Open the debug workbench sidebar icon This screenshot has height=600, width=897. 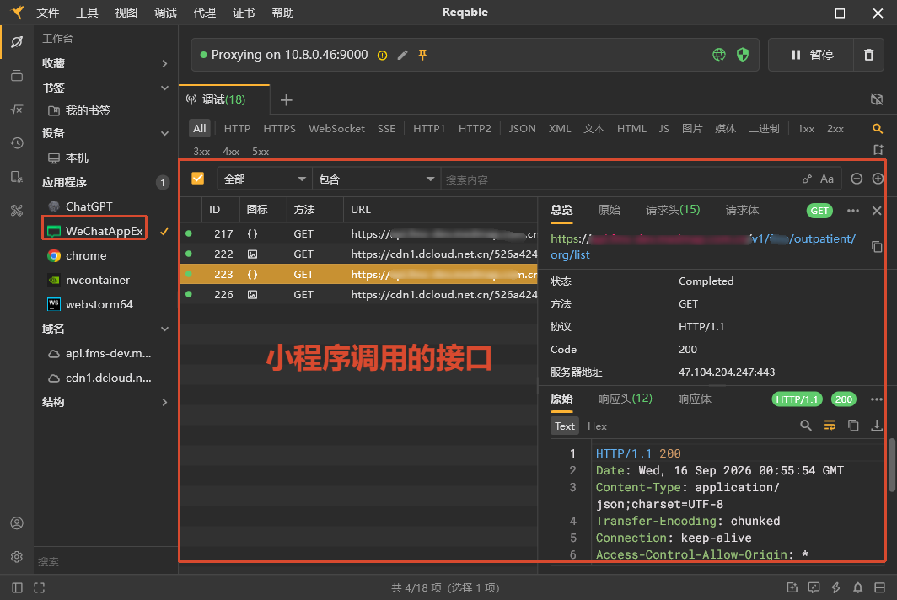[17, 42]
